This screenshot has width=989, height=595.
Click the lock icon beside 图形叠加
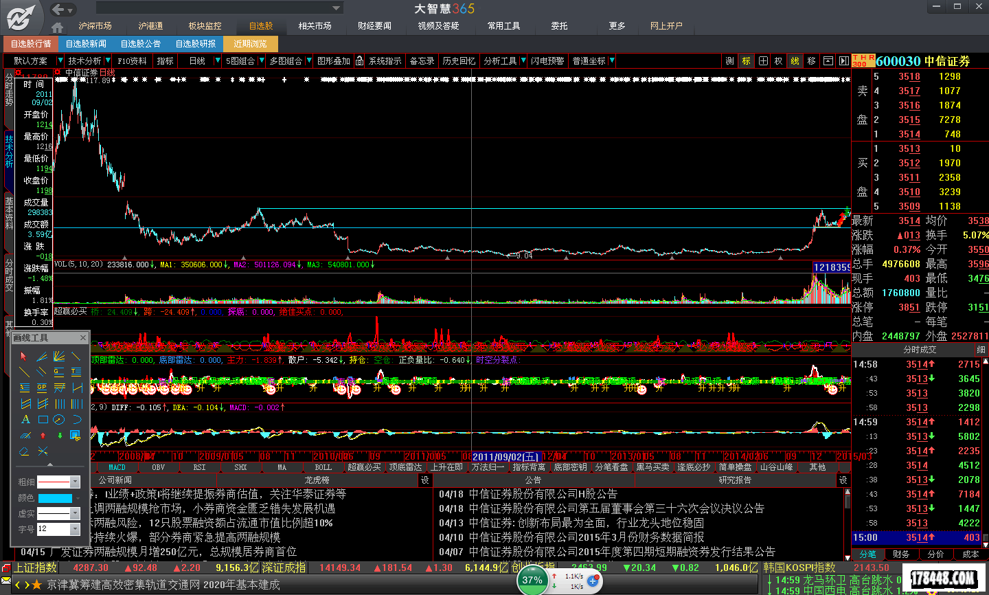359,61
